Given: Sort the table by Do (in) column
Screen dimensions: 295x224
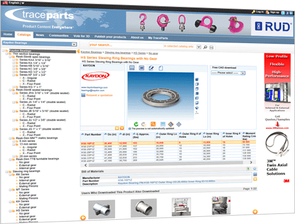Looking at the screenshot, I should 112,134.
